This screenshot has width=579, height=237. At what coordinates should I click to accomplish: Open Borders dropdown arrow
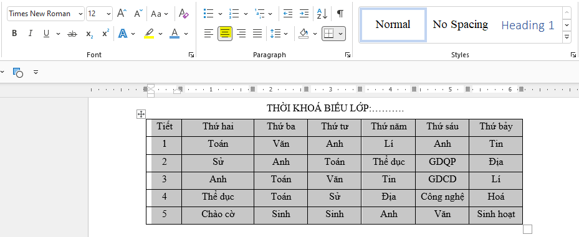(340, 34)
